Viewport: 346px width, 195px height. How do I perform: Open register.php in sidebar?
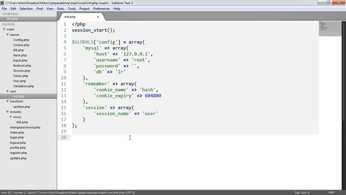18,153
